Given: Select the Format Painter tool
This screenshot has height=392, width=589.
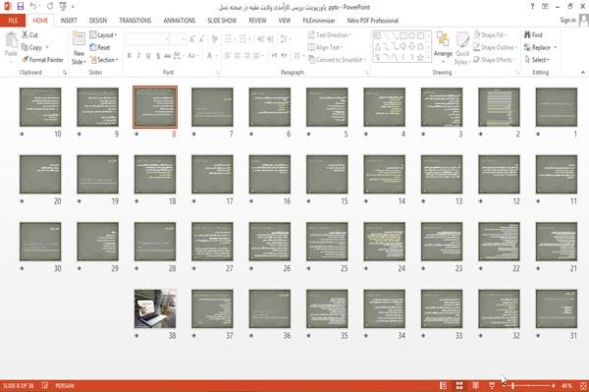Looking at the screenshot, I should tap(42, 60).
